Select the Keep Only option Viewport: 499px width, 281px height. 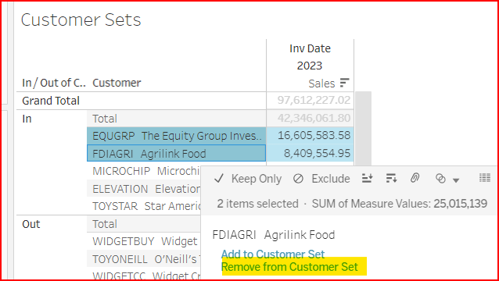click(257, 179)
